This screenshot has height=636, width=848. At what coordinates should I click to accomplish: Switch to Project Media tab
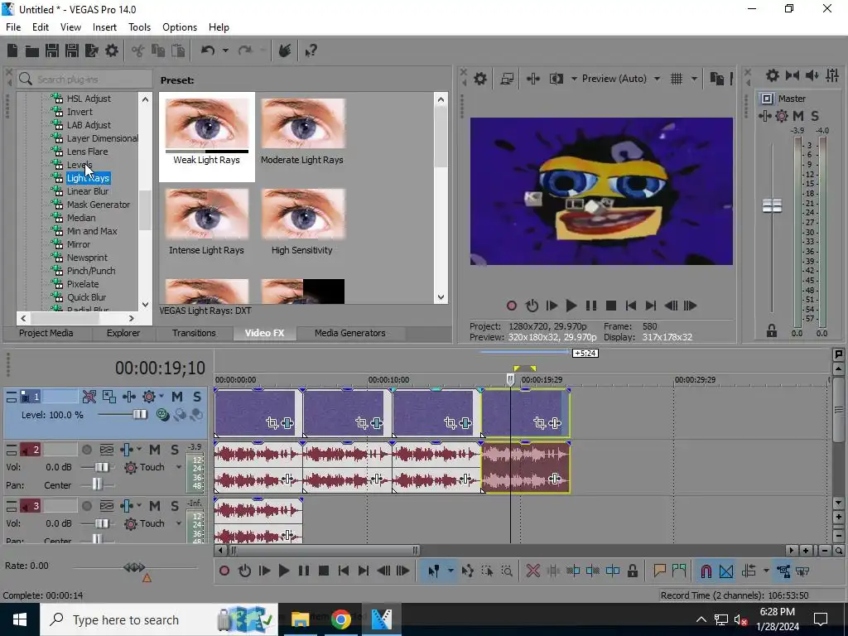pos(46,333)
